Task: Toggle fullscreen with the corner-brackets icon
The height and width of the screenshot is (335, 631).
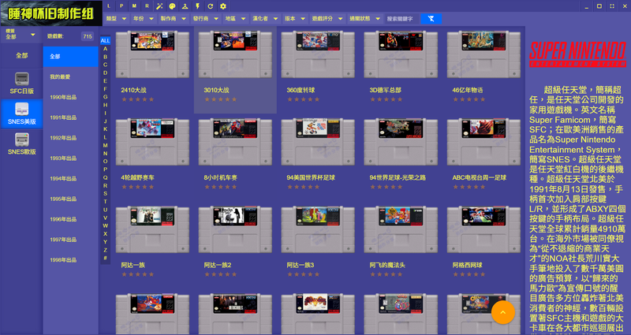Action: [x=612, y=6]
